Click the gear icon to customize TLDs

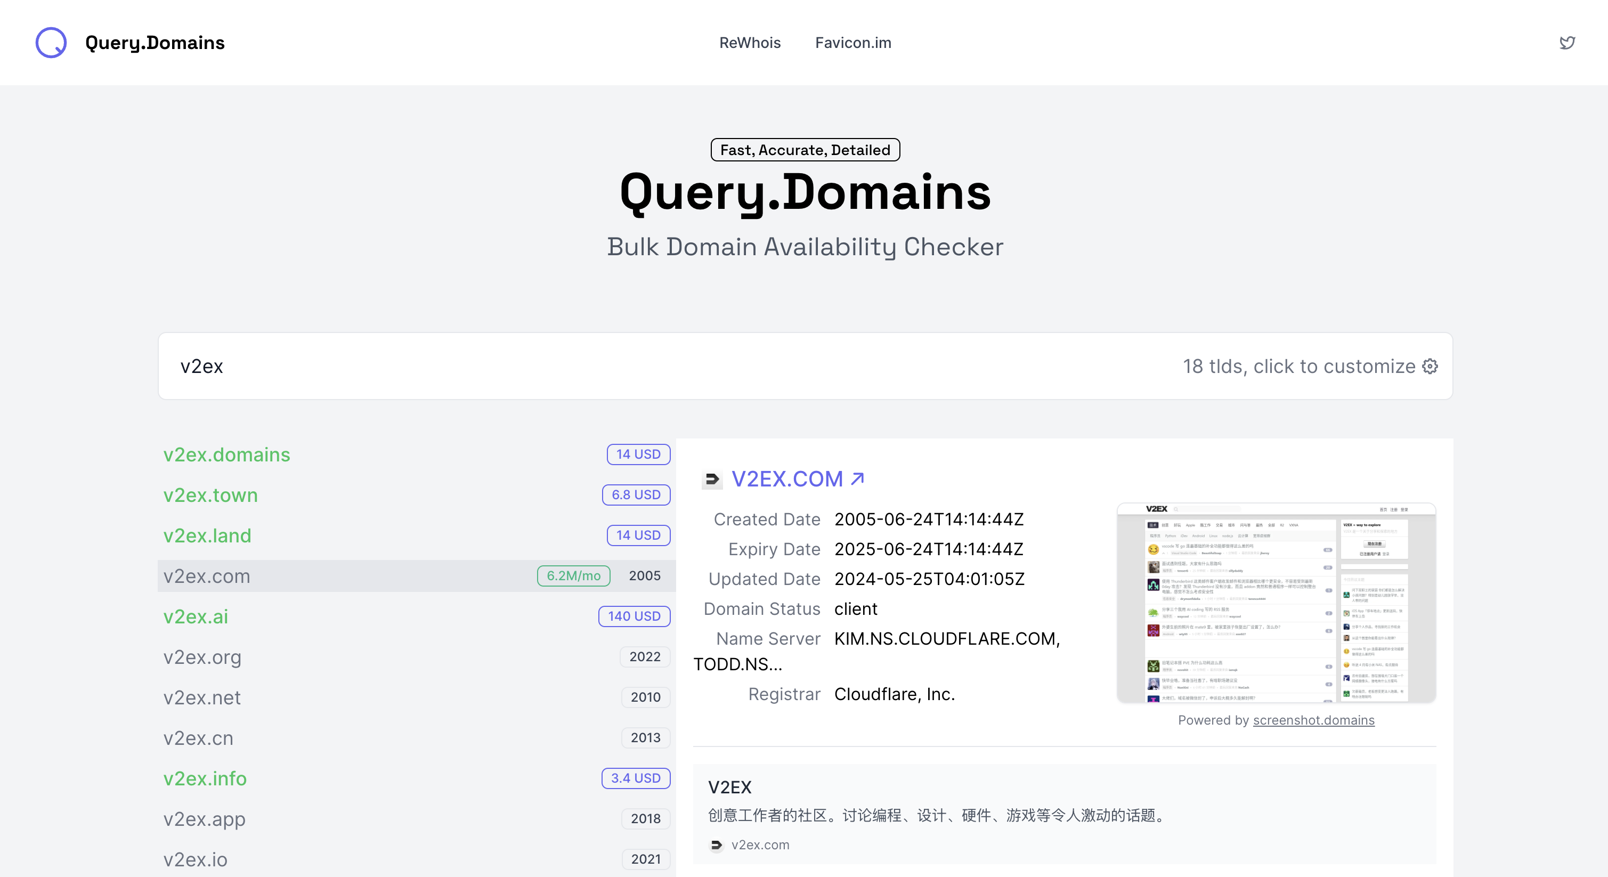point(1430,367)
